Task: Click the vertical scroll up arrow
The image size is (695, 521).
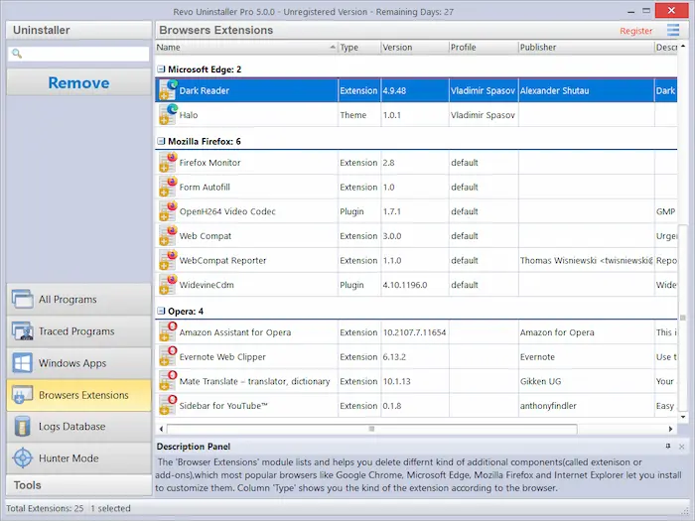Action: coord(683,46)
